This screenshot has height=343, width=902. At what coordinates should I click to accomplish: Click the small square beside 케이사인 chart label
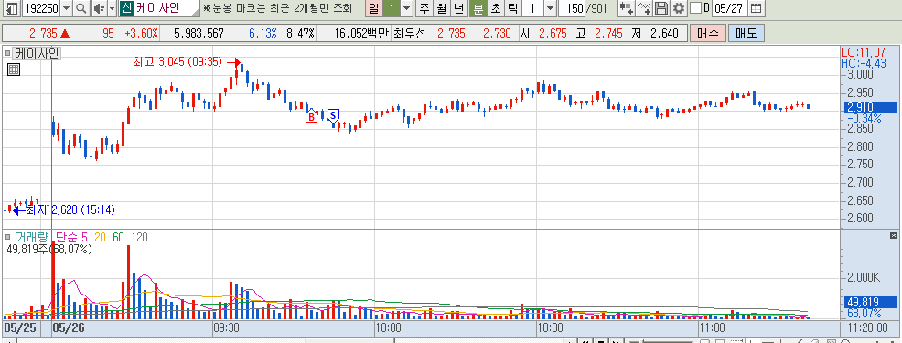[x=8, y=54]
